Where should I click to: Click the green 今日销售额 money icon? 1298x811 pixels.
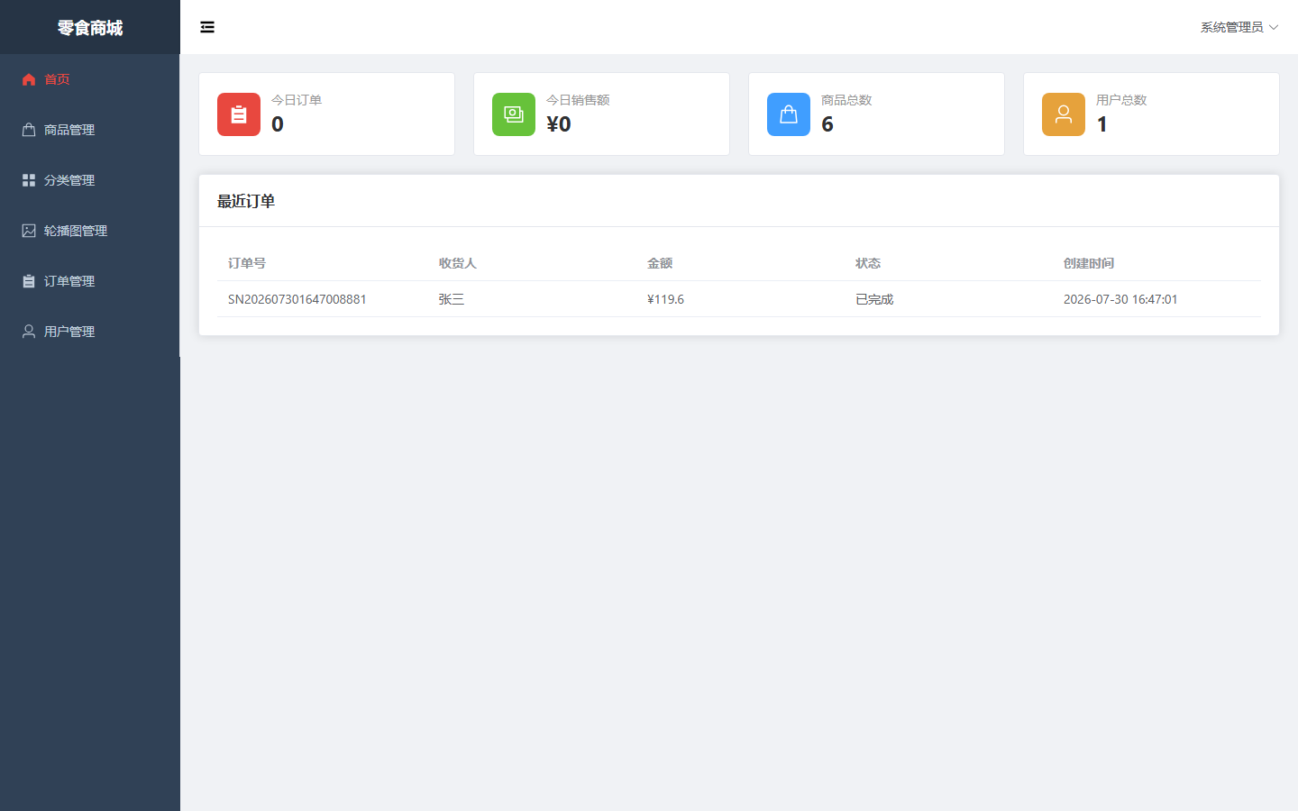point(514,114)
